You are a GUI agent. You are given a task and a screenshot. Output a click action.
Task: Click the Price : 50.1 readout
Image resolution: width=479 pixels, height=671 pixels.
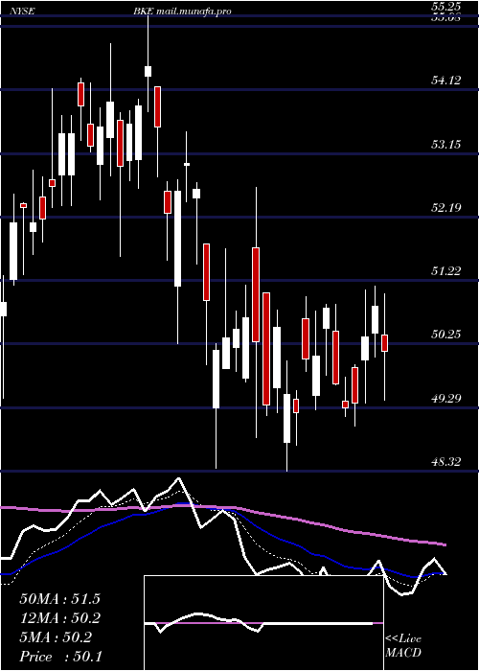pyautogui.click(x=60, y=656)
